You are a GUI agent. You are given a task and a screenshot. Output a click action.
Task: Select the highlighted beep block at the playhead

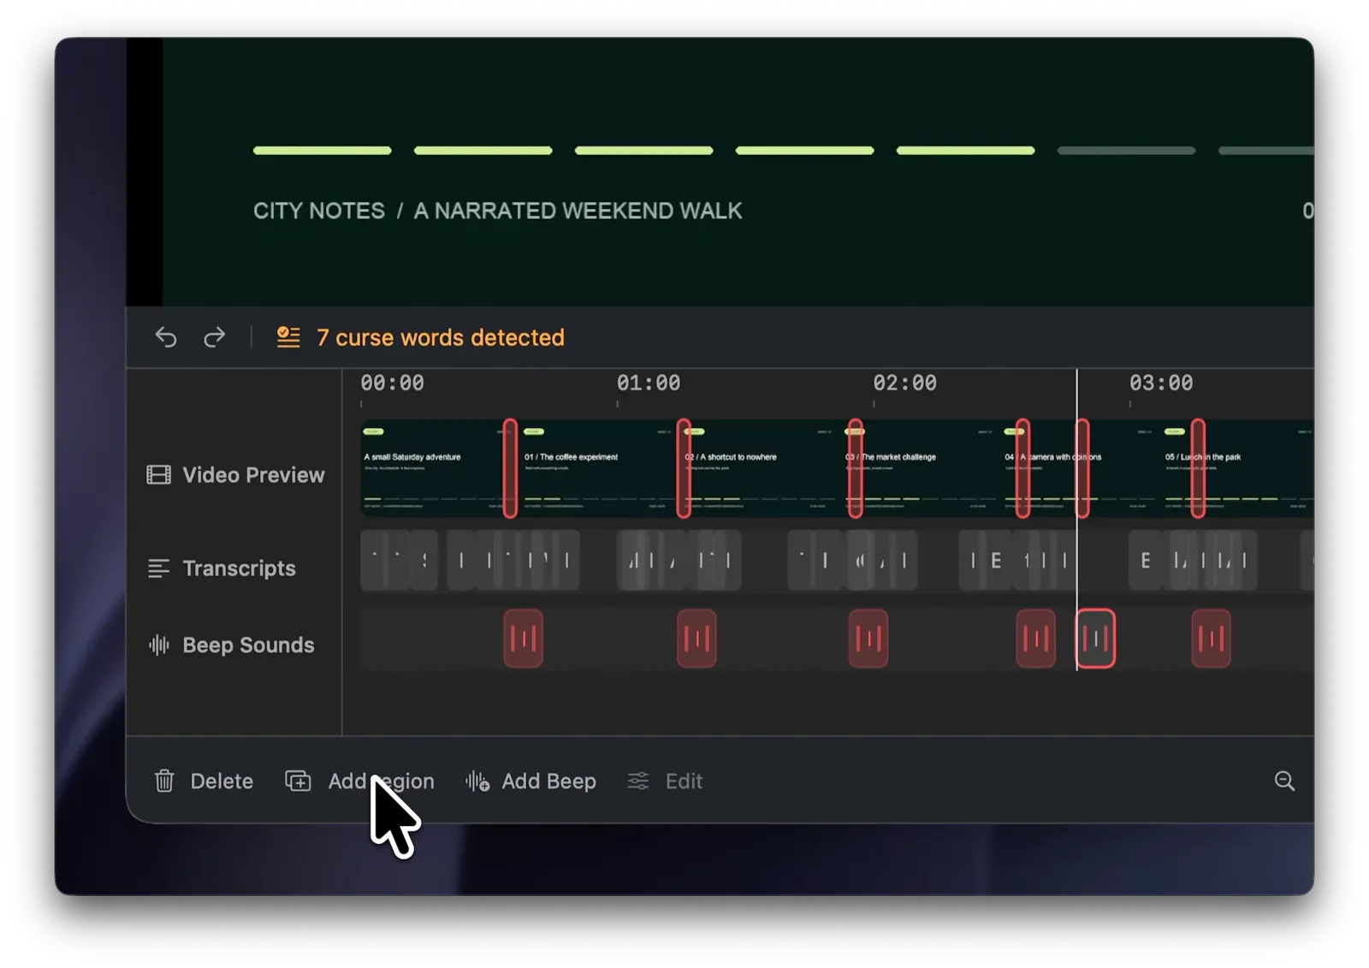tap(1095, 638)
